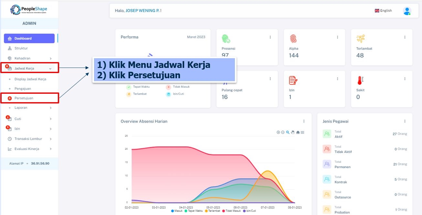The image size is (422, 215).
Task: Open Display Jadwal Kerja submenu item
Action: click(30, 79)
